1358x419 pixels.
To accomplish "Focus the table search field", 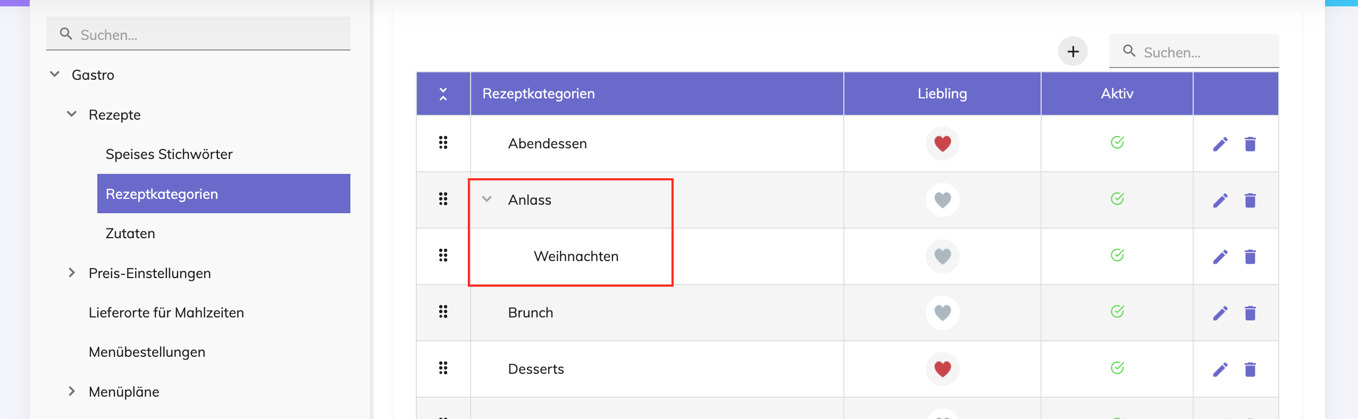I will click(x=1194, y=52).
